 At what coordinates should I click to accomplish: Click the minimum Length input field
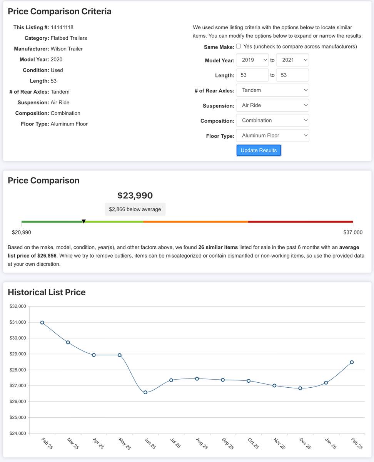(252, 75)
